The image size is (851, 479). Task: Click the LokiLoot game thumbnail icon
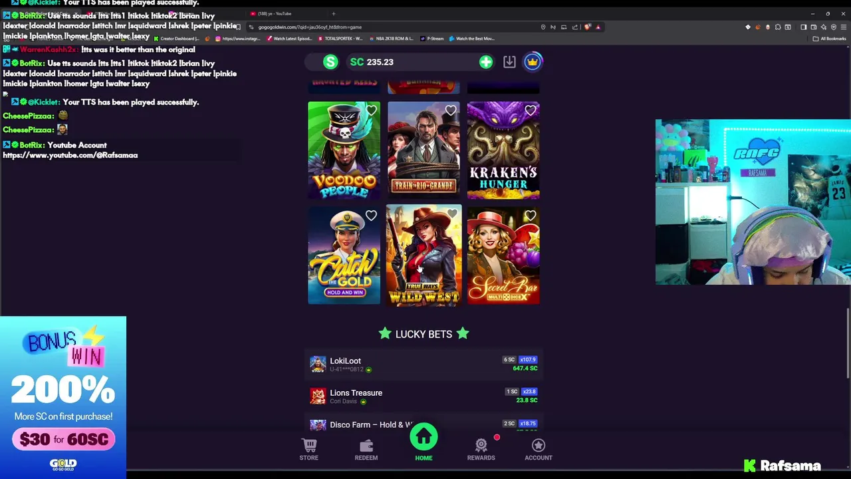pos(318,364)
